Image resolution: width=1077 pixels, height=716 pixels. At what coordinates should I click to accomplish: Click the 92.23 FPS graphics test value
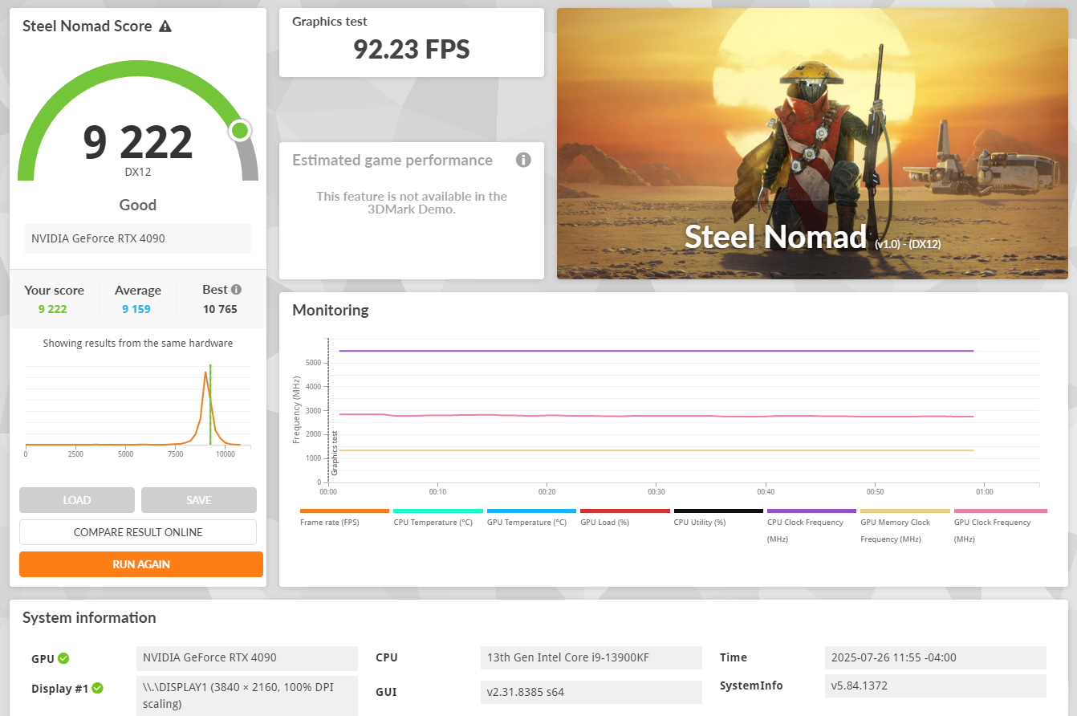pyautogui.click(x=412, y=49)
